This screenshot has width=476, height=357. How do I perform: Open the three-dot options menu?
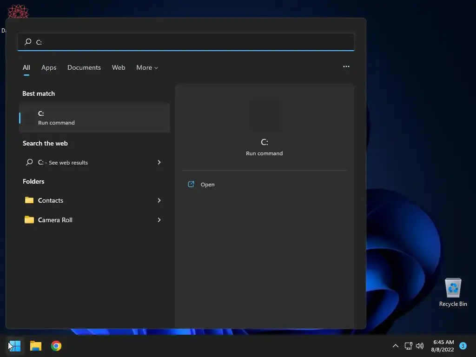[x=346, y=66]
